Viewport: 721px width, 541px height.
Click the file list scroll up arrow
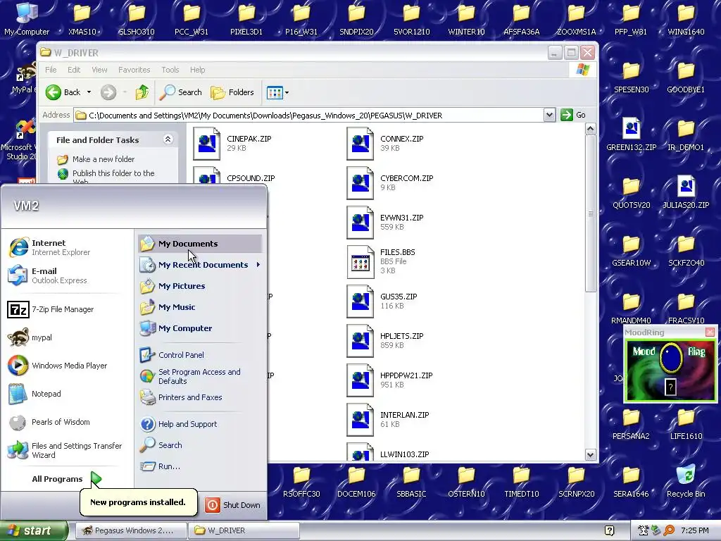(x=591, y=130)
